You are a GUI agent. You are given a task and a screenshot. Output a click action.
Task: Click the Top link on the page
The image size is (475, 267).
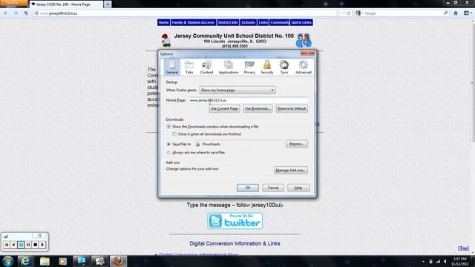[x=463, y=248]
